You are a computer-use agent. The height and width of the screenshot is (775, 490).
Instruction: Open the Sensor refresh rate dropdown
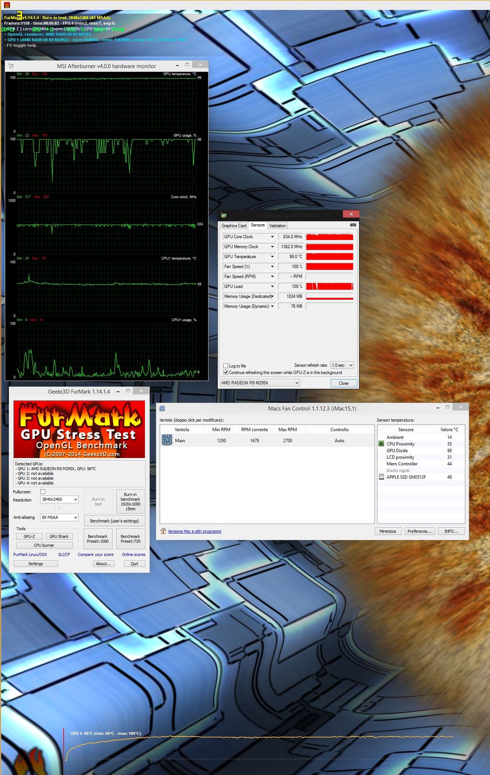point(342,365)
